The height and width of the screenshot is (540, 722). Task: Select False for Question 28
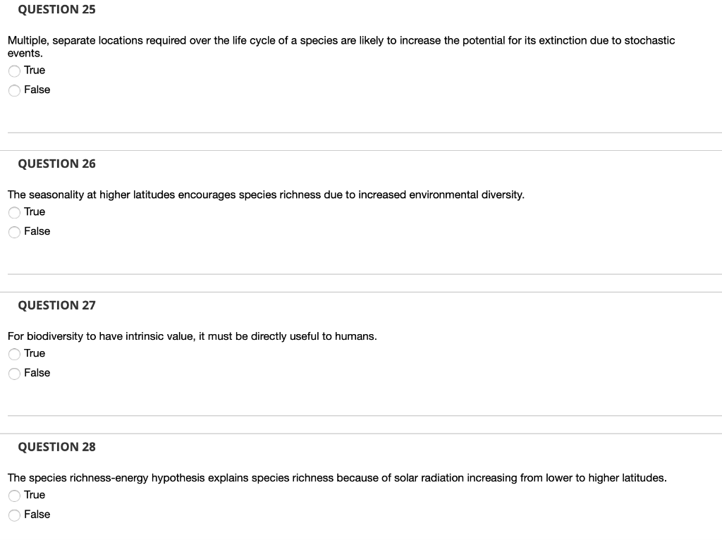tap(14, 515)
